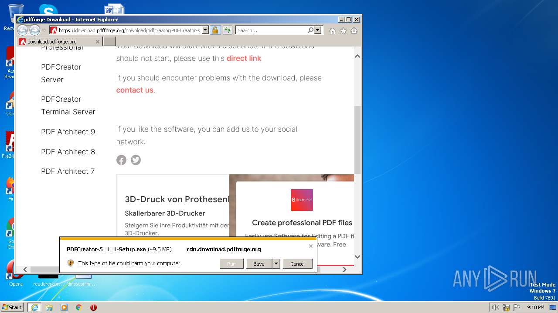Save the PDFCreator setup file
Viewport: 558px width, 313px height.
pyautogui.click(x=259, y=263)
